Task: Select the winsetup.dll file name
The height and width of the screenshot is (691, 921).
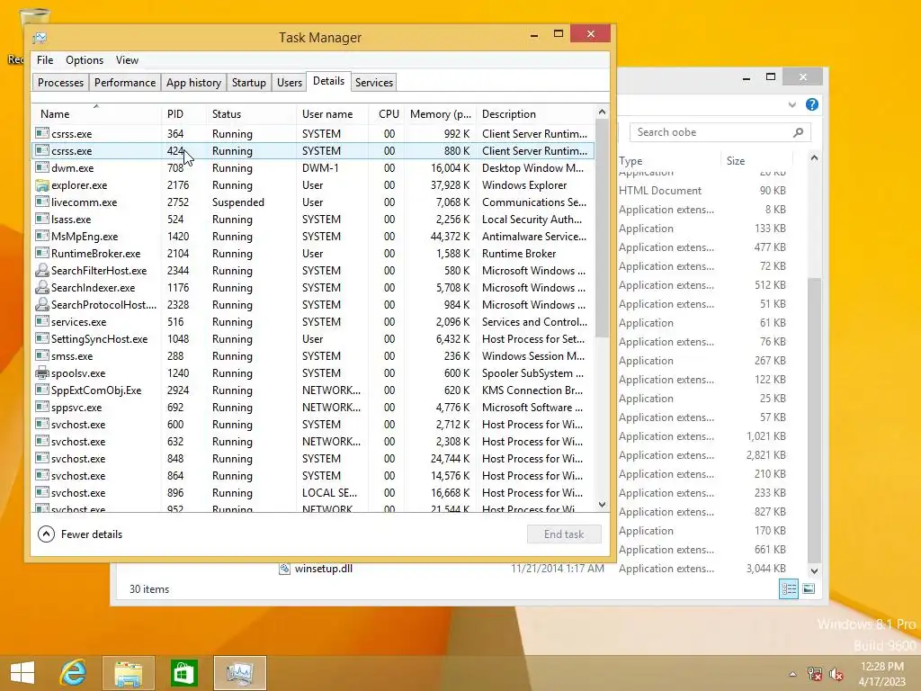Action: tap(324, 569)
